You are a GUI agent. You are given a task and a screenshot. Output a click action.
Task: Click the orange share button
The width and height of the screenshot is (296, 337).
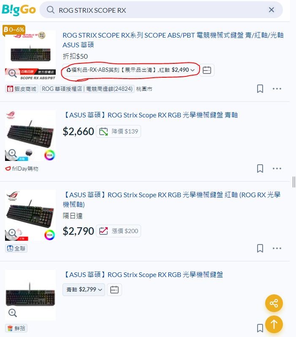pyautogui.click(x=274, y=303)
